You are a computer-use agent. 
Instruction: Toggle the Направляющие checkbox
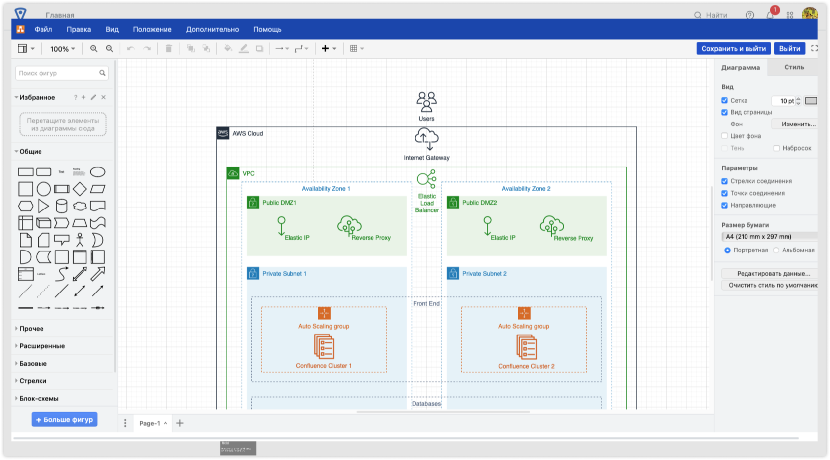(x=724, y=205)
